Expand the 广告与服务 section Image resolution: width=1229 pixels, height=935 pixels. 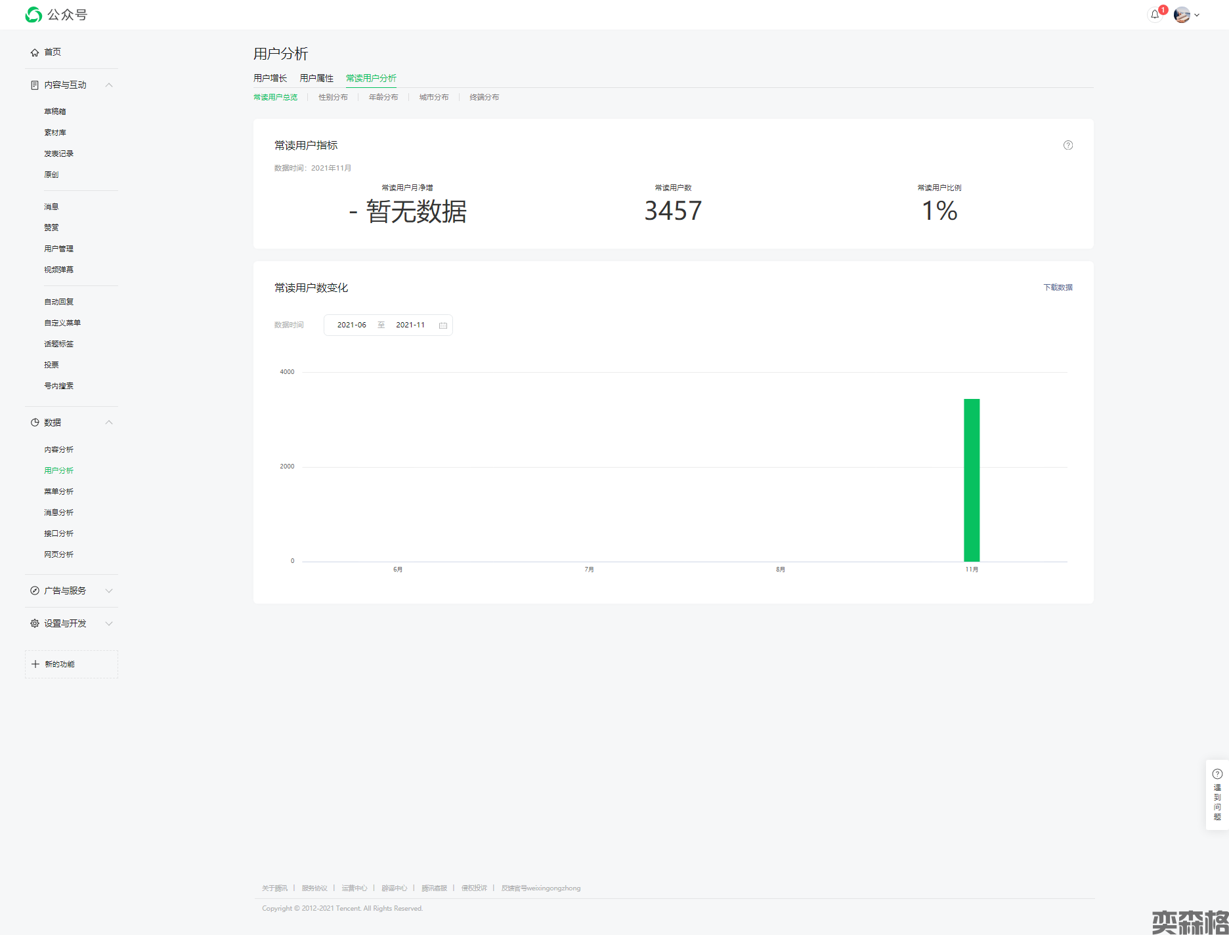click(x=109, y=591)
